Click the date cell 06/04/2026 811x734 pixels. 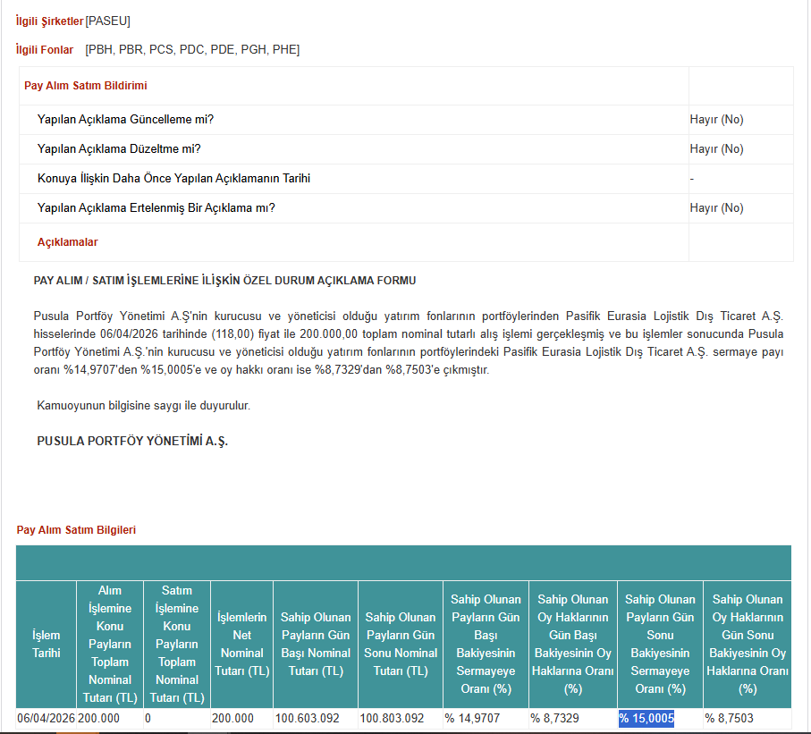tap(46, 719)
